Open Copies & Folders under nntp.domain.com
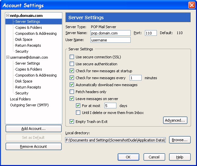197x166 pixels. pyautogui.click(x=29, y=28)
